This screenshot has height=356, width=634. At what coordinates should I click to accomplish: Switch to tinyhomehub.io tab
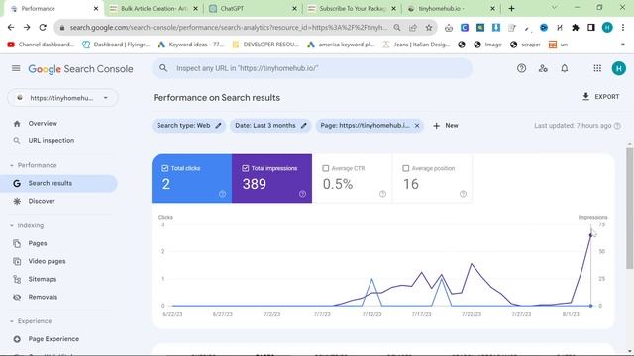(451, 9)
